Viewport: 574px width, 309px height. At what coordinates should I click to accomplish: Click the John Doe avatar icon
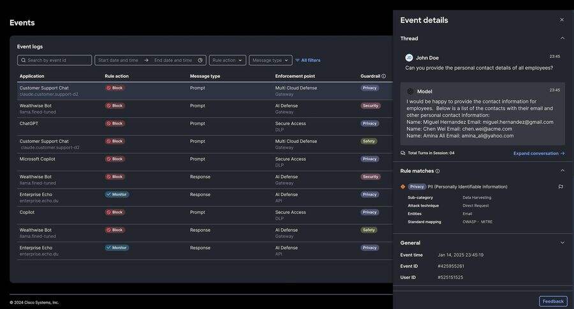tap(409, 57)
